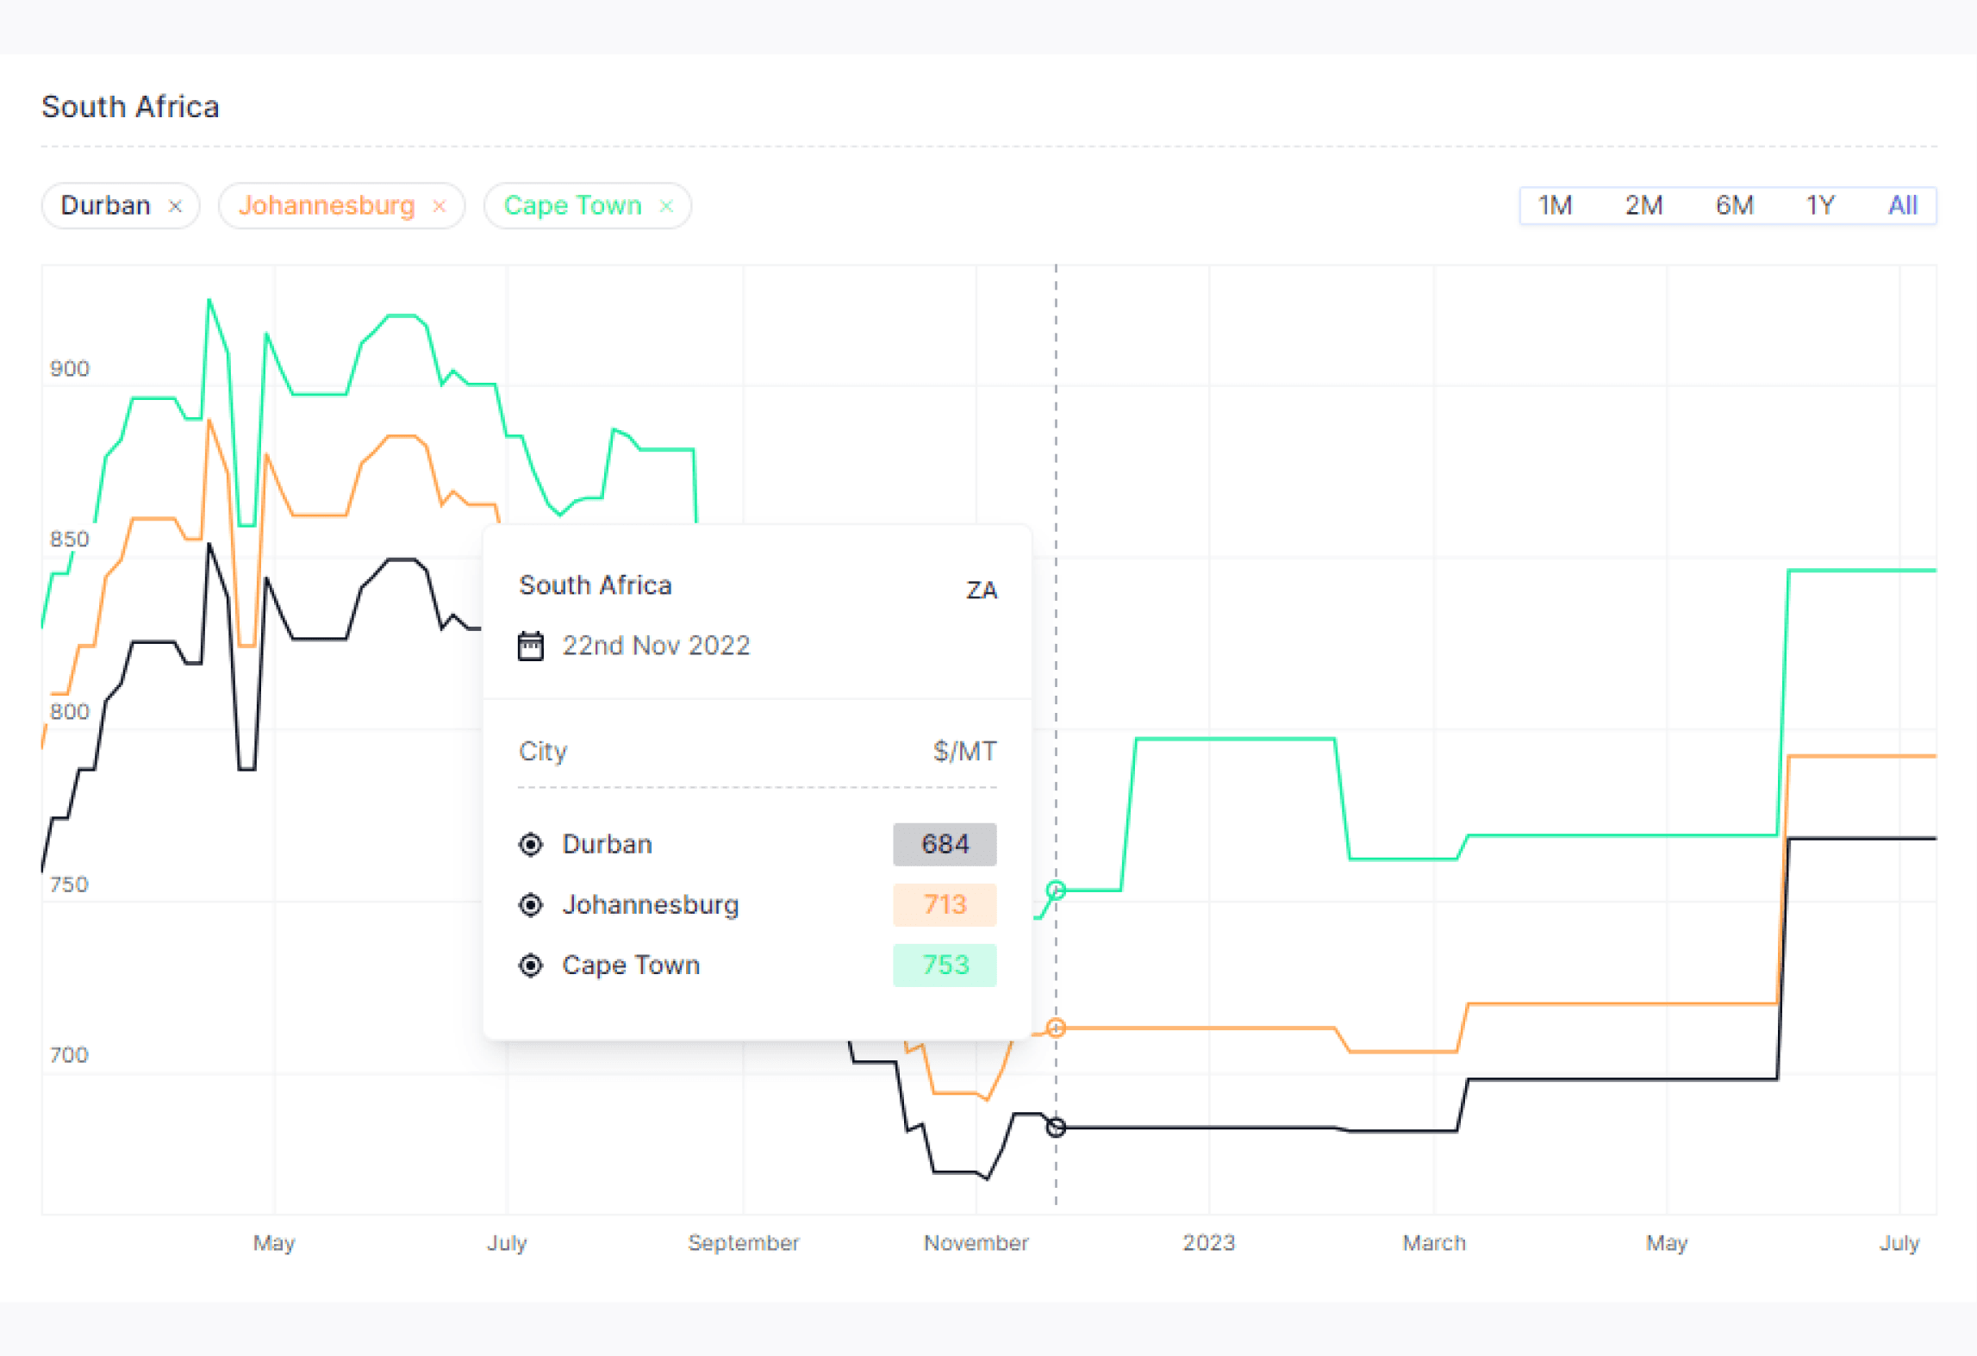Click the calendar icon beside 22nd Nov 2022

coord(530,646)
